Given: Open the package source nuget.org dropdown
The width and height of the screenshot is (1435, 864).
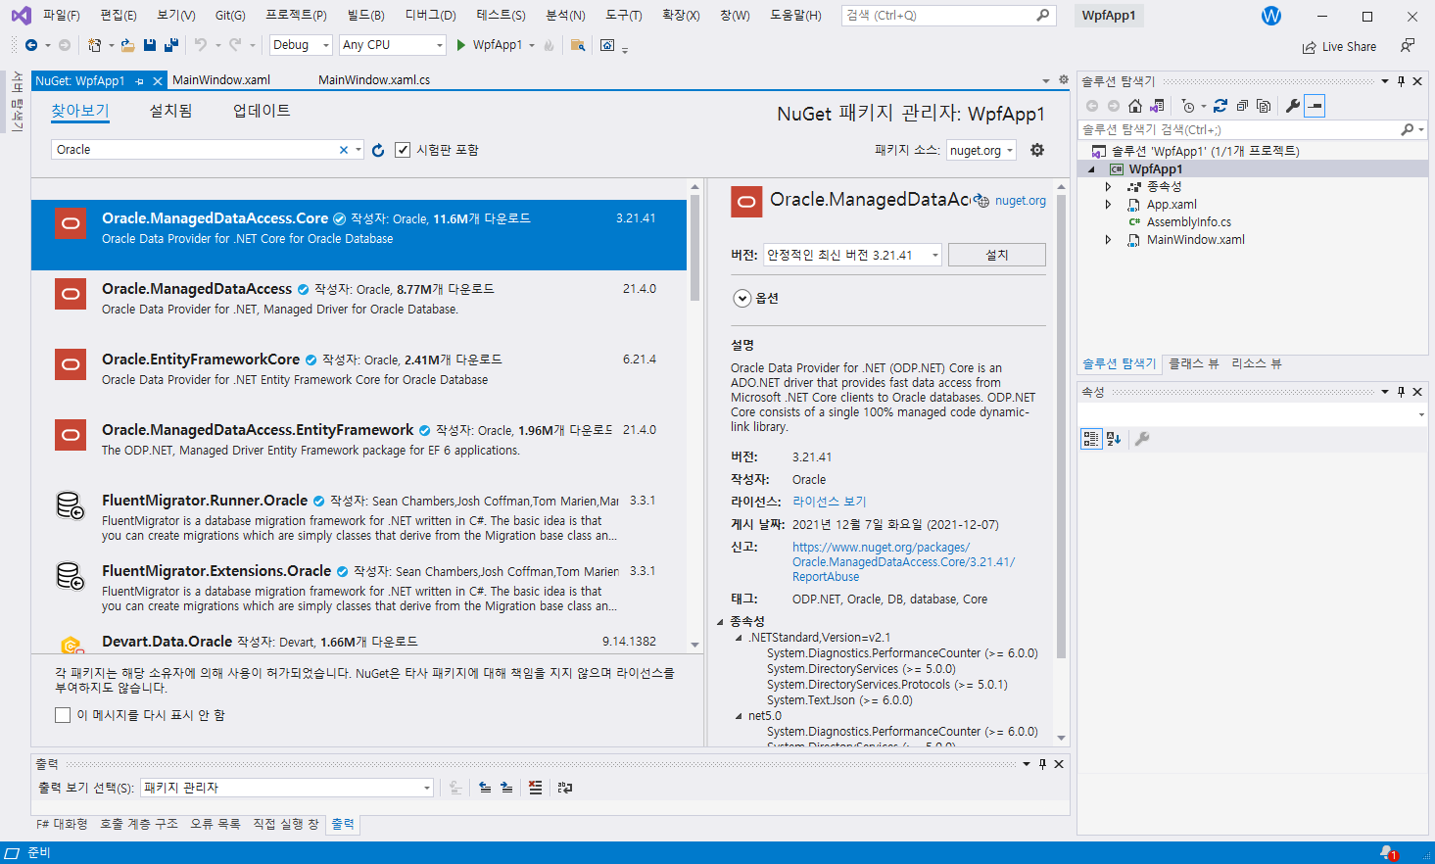Looking at the screenshot, I should (981, 151).
